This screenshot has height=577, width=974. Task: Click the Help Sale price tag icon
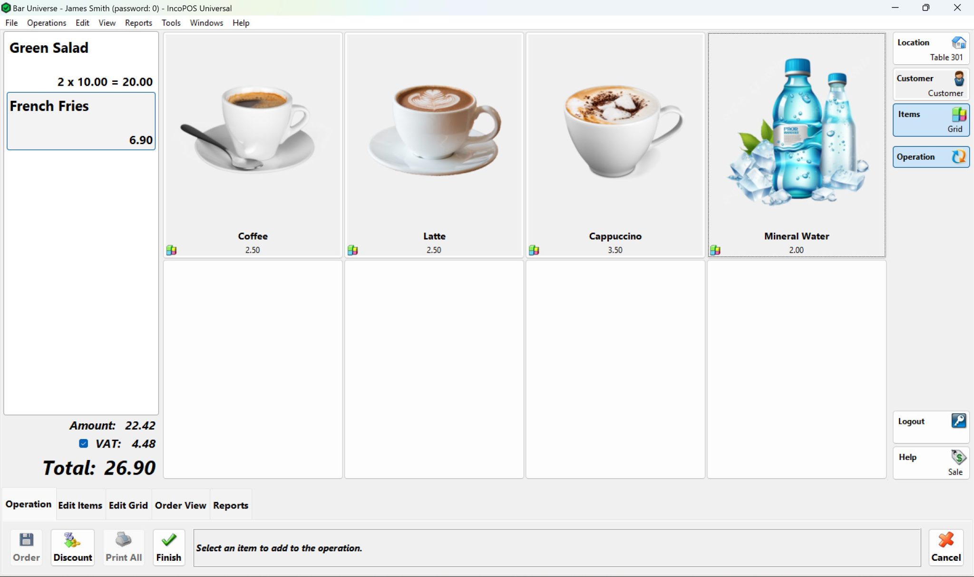point(959,457)
